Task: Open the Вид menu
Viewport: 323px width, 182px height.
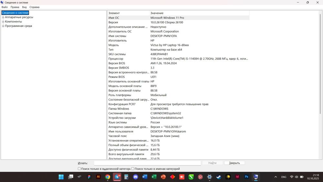Action: (24, 7)
